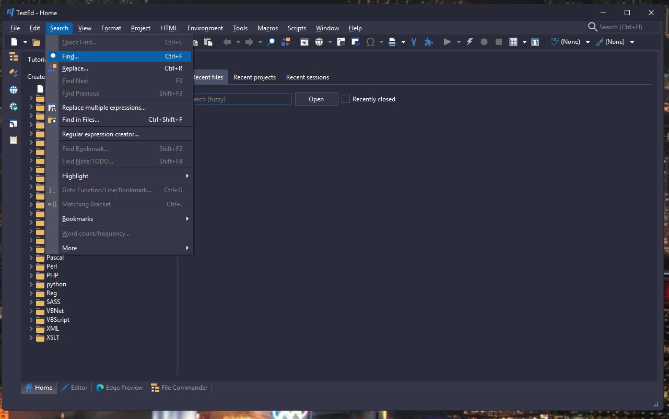Choose Regular expression creator menu entry
Image resolution: width=669 pixels, height=419 pixels.
[100, 134]
